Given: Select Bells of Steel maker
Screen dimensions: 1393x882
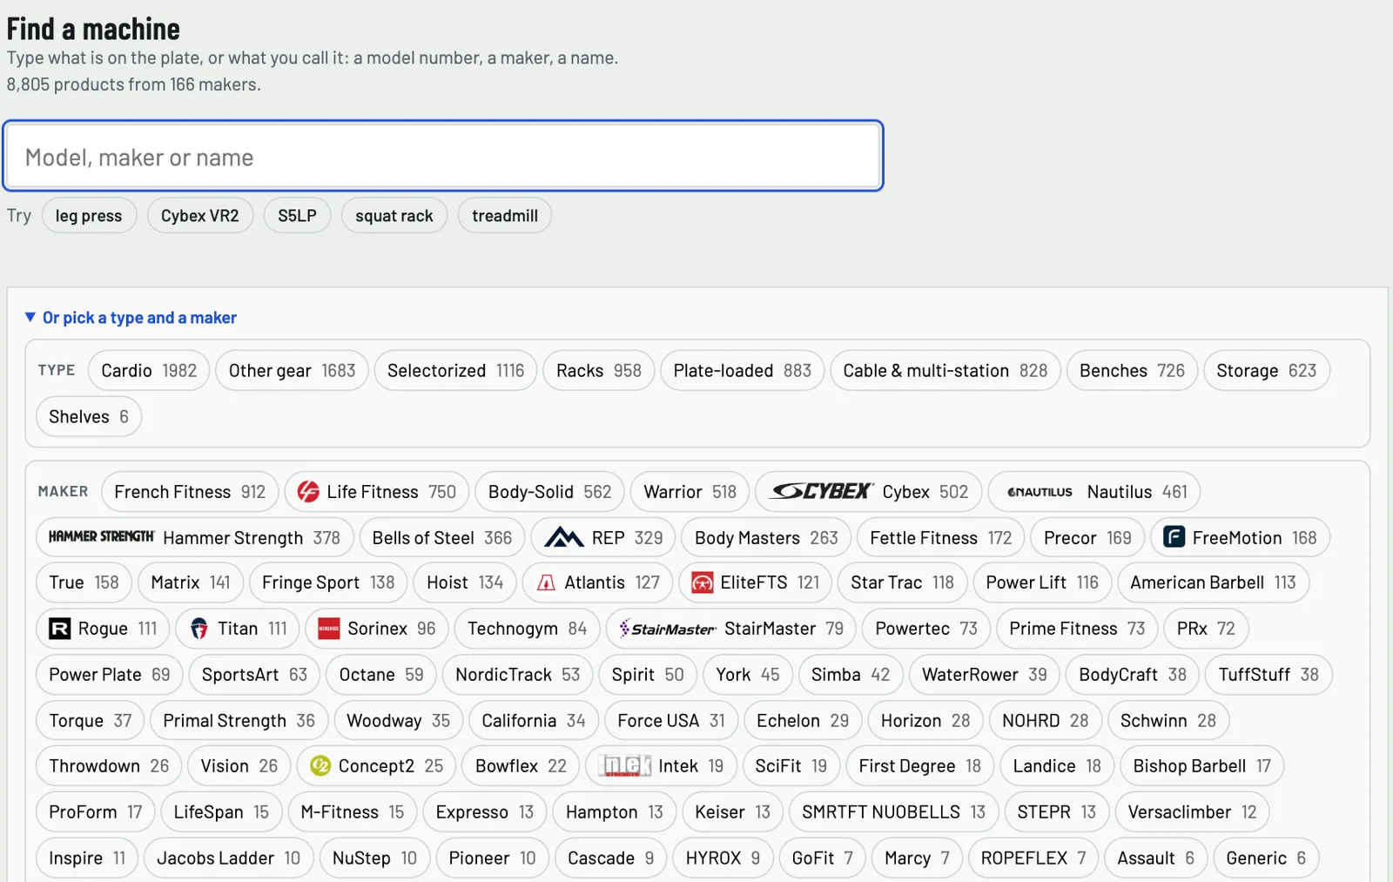Looking at the screenshot, I should pos(441,538).
